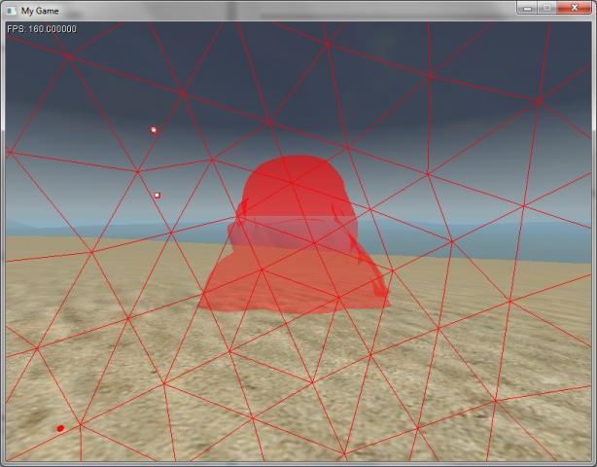The width and height of the screenshot is (597, 467).
Task: Click the dark red notch on model's left side
Action: coord(243,207)
